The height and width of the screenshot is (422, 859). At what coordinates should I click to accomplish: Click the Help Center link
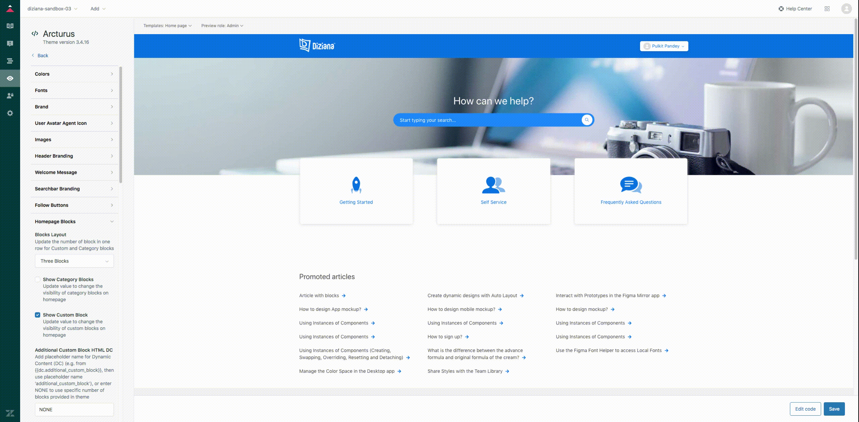[x=795, y=9]
